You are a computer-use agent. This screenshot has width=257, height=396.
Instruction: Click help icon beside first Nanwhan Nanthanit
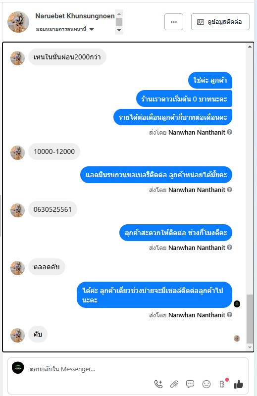click(229, 132)
